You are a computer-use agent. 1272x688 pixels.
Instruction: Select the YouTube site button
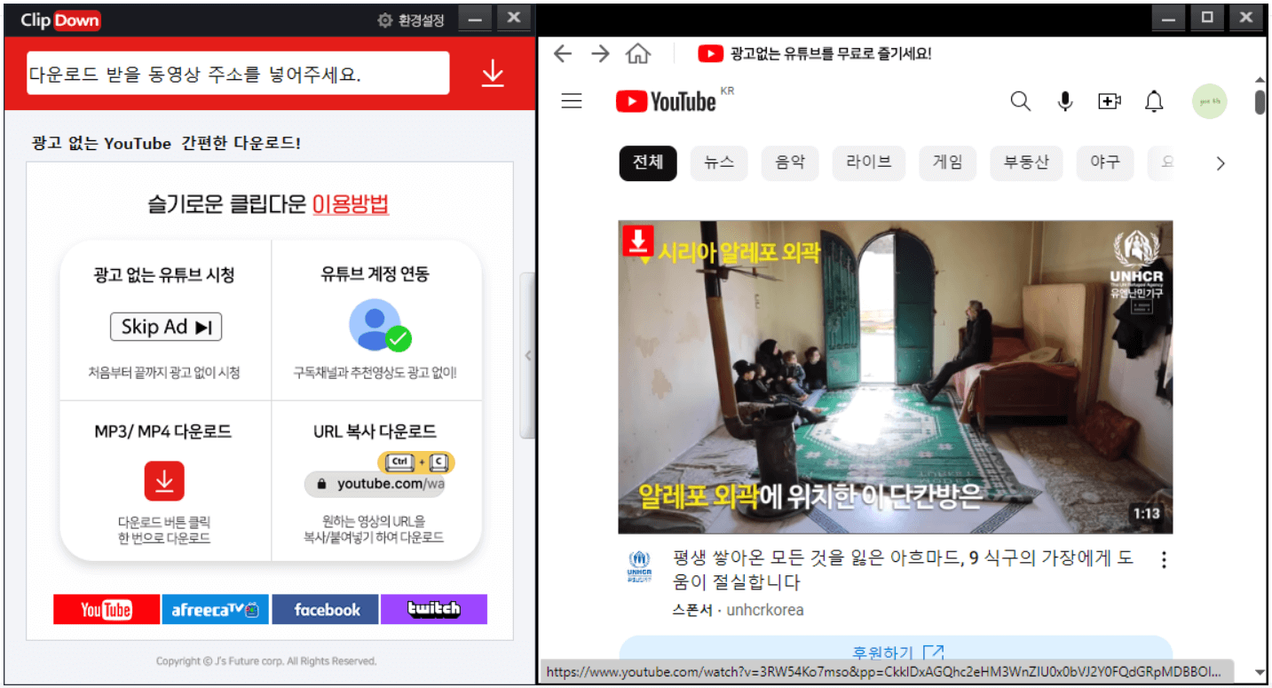tap(107, 609)
